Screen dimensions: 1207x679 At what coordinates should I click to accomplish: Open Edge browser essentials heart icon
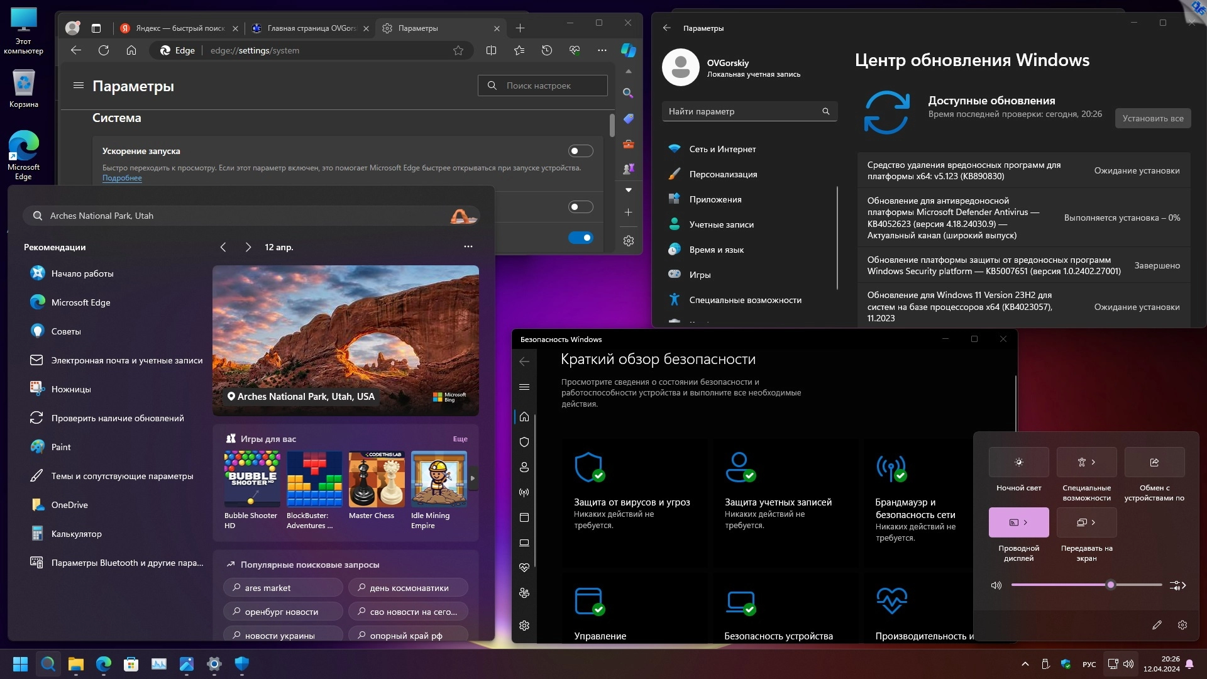pyautogui.click(x=575, y=50)
